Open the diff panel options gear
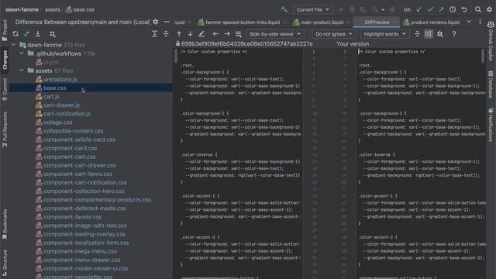This screenshot has height=279, width=496. pyautogui.click(x=156, y=22)
